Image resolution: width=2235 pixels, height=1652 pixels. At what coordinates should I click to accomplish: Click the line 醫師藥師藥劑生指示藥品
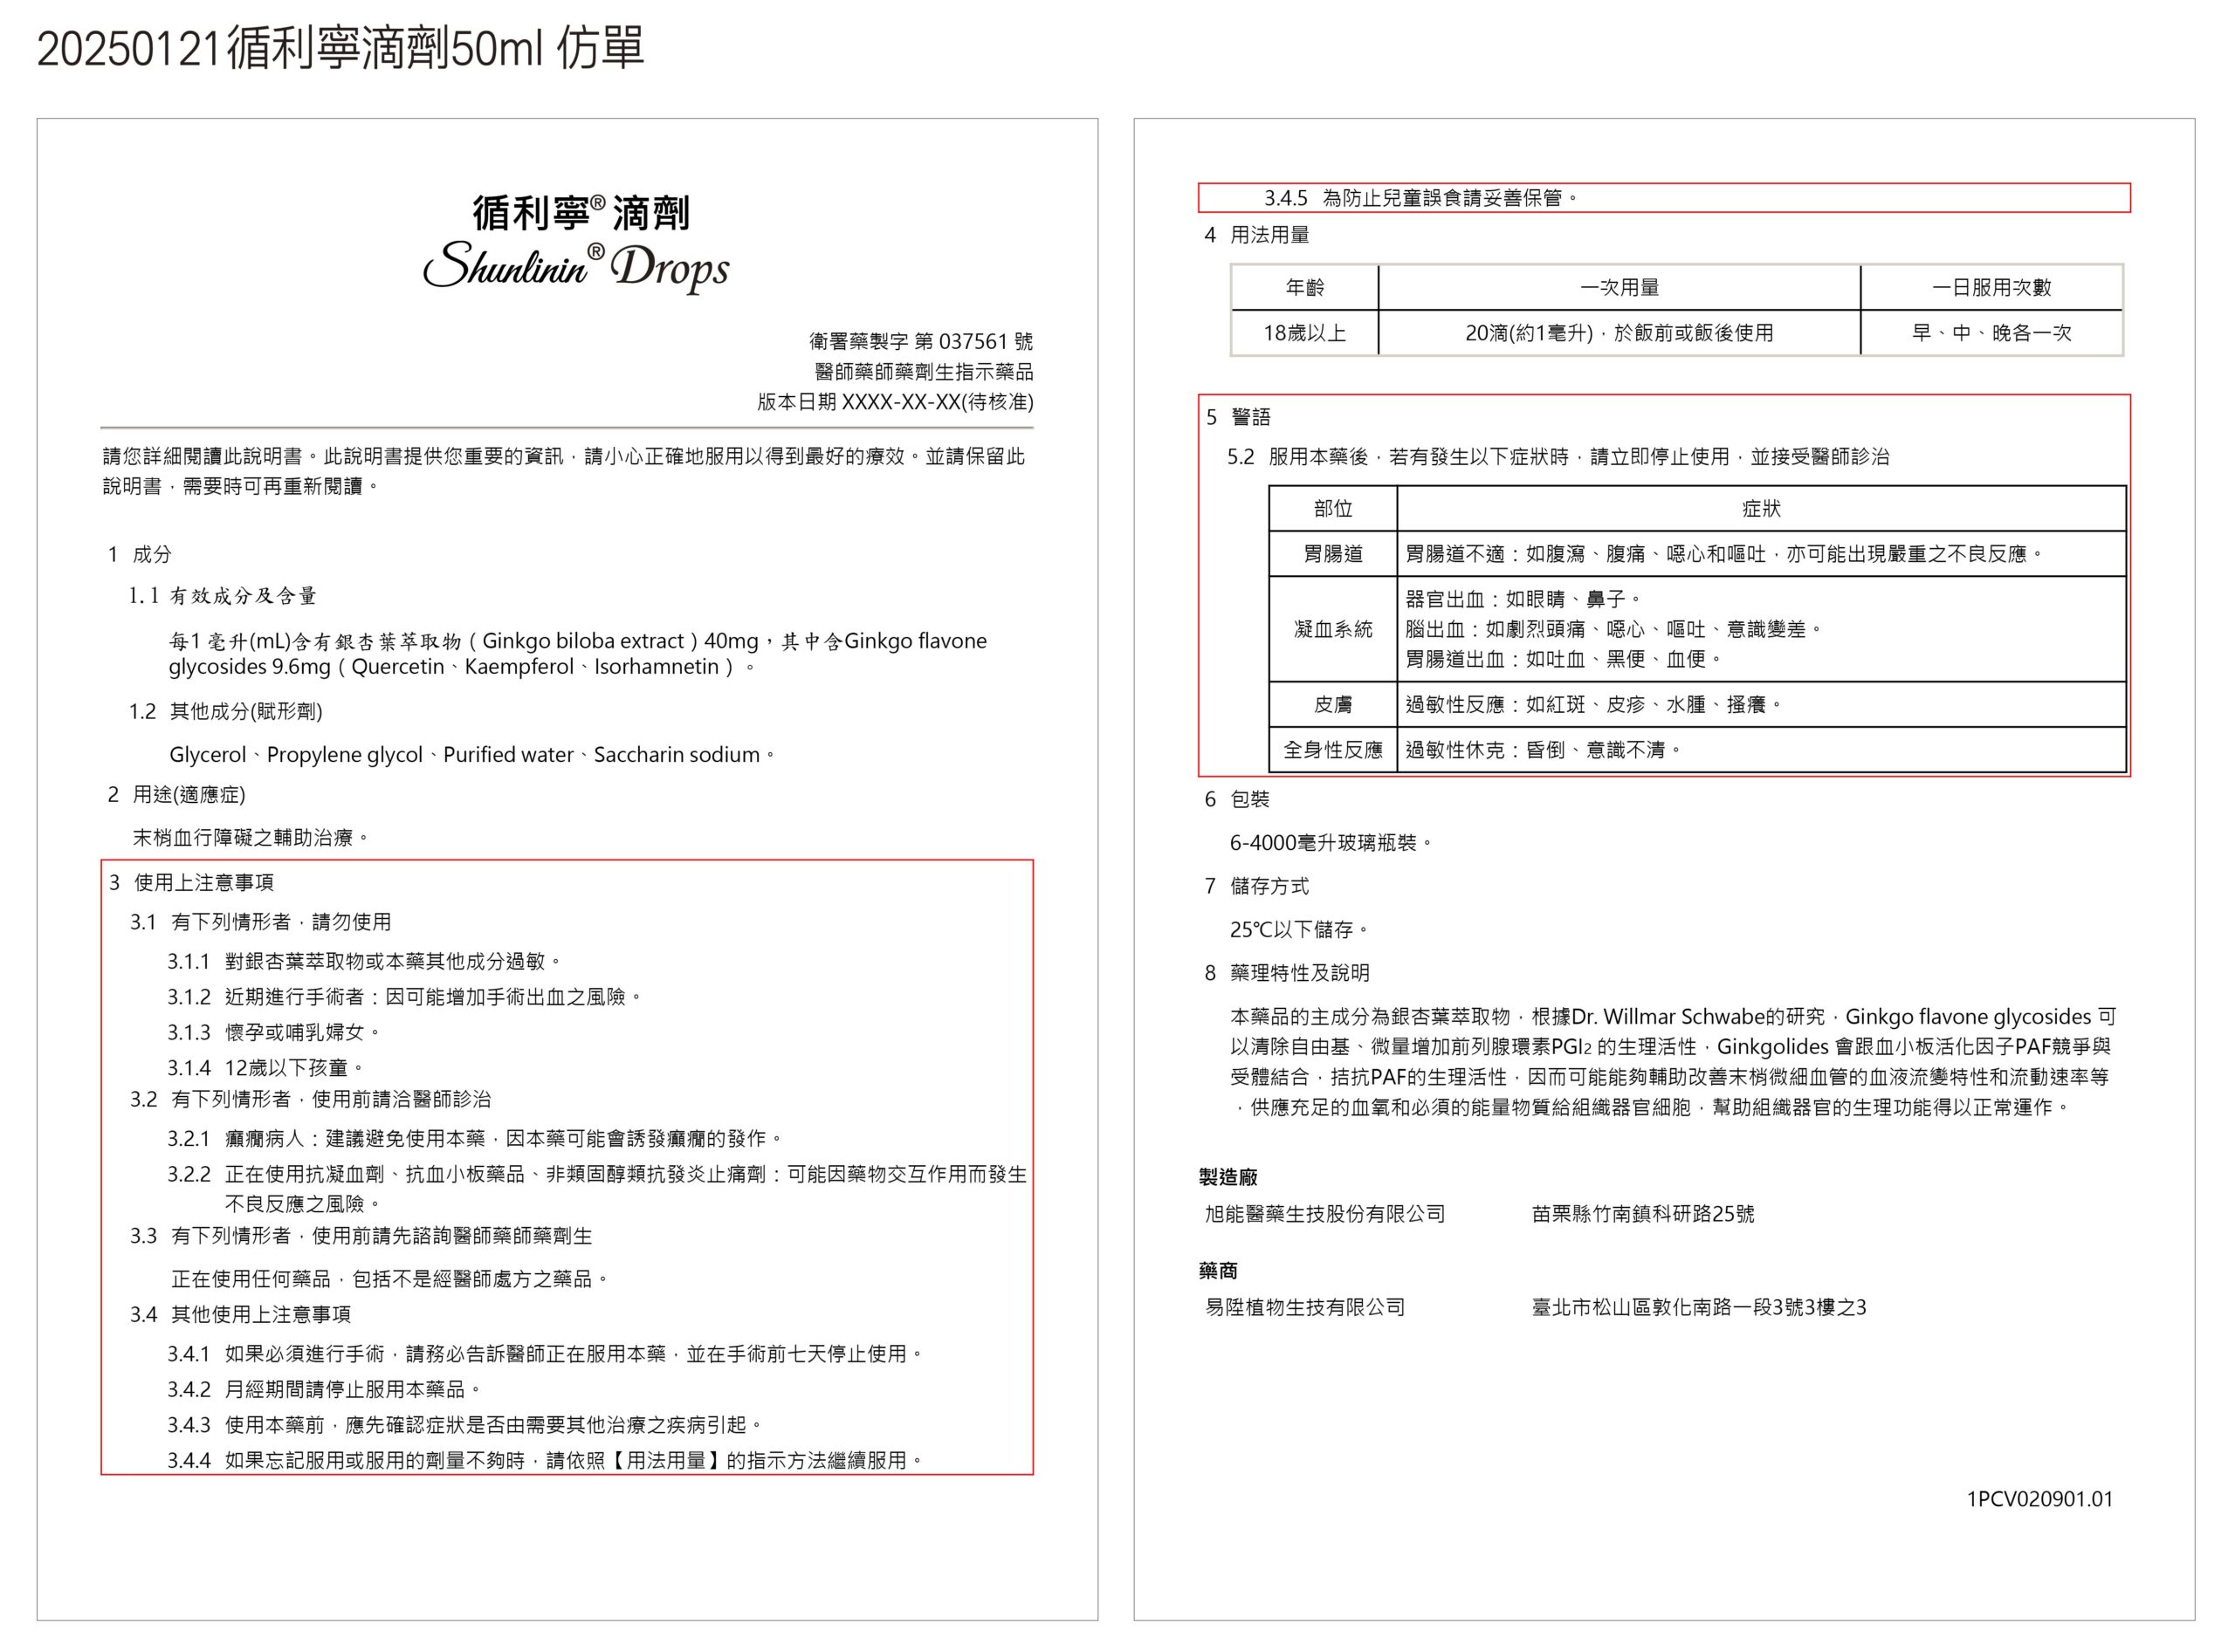pyautogui.click(x=925, y=371)
